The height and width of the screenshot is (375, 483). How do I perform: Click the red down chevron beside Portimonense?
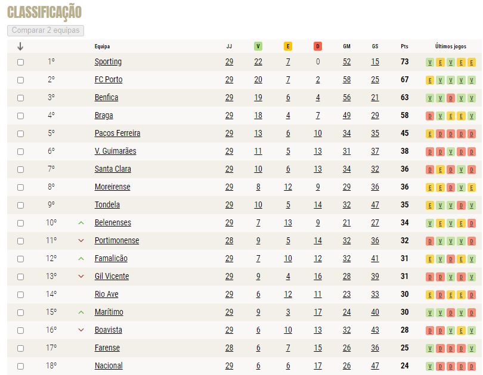(x=81, y=240)
